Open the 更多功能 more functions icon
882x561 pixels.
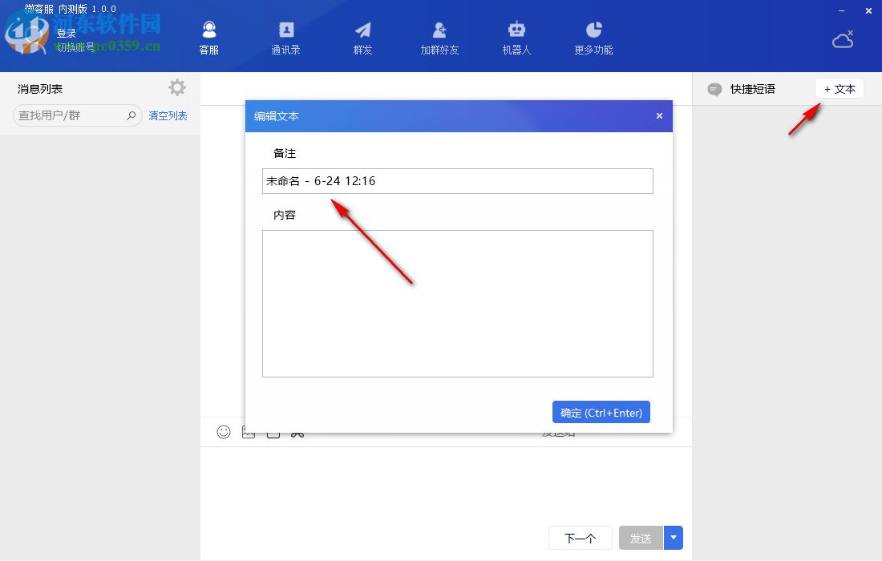coord(593,37)
